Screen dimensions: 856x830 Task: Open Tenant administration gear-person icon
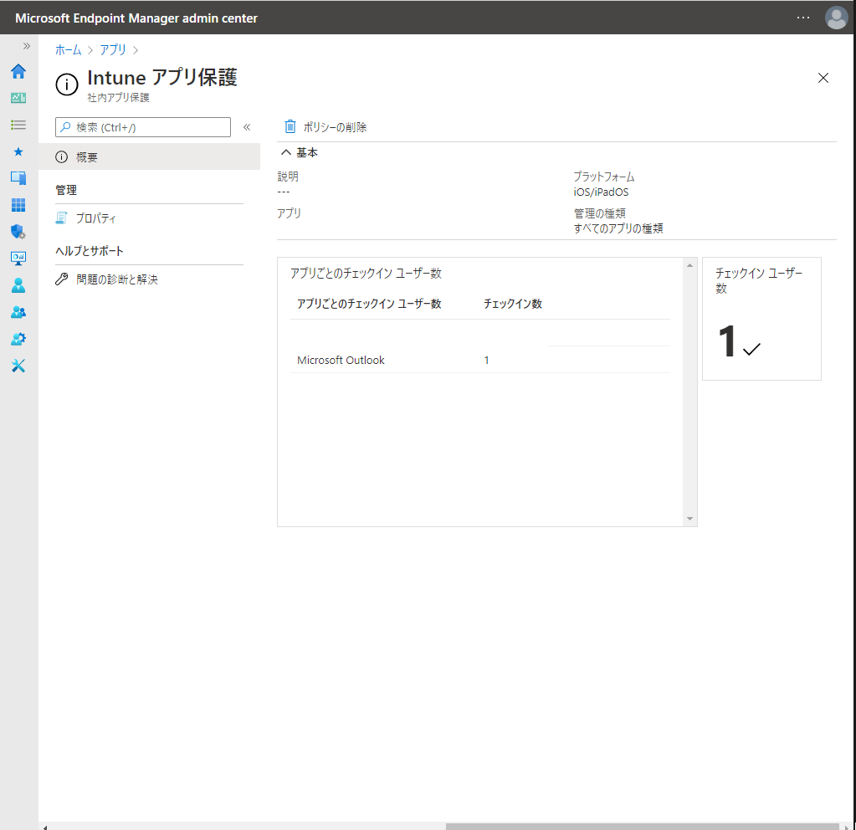click(x=18, y=339)
